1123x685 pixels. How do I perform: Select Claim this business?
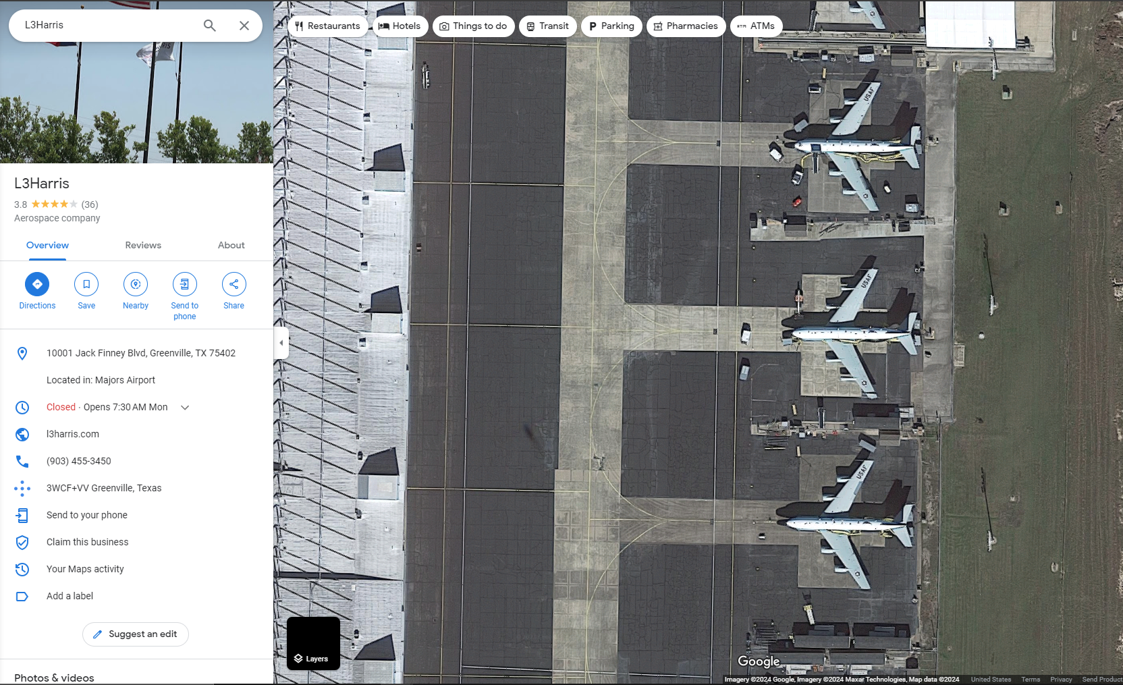[136, 542]
